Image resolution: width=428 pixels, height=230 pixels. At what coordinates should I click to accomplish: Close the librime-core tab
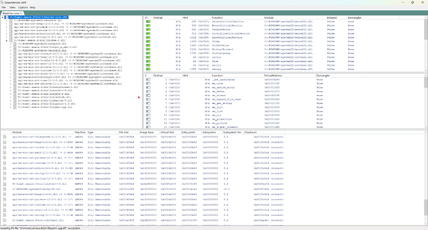click(x=21, y=13)
